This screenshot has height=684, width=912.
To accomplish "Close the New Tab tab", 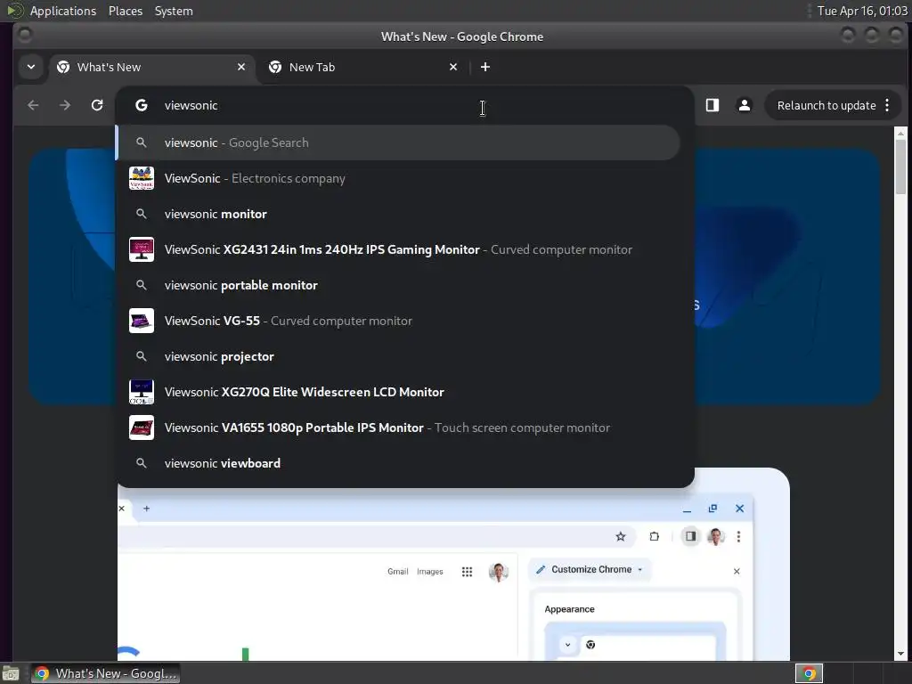I will point(453,67).
